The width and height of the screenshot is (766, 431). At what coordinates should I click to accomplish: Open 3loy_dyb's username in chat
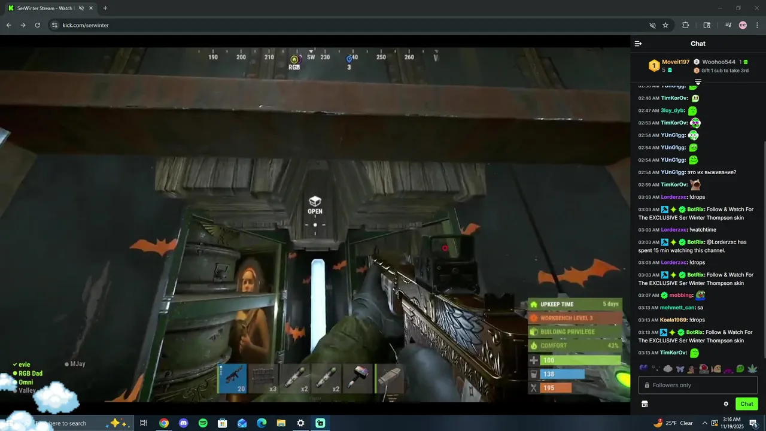[x=673, y=110]
